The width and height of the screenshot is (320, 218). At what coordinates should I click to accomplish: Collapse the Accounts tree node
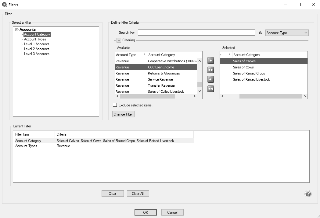17,29
